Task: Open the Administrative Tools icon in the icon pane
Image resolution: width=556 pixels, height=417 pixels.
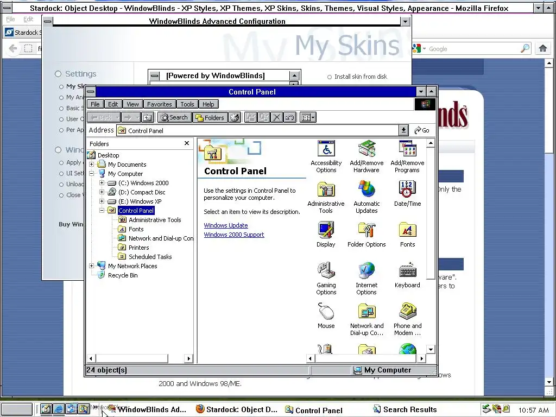Action: (326, 197)
